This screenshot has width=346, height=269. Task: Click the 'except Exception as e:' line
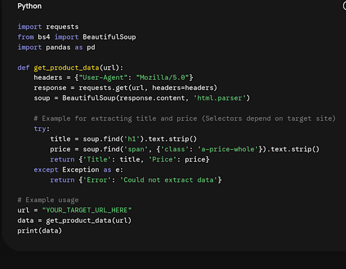(78, 170)
